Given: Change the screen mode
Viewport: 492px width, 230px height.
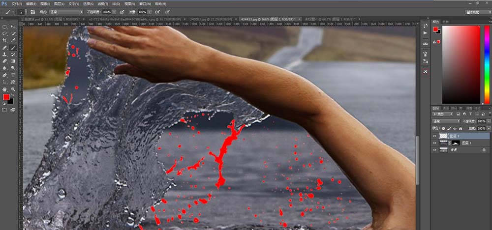Looking at the screenshot, I should tap(13, 110).
